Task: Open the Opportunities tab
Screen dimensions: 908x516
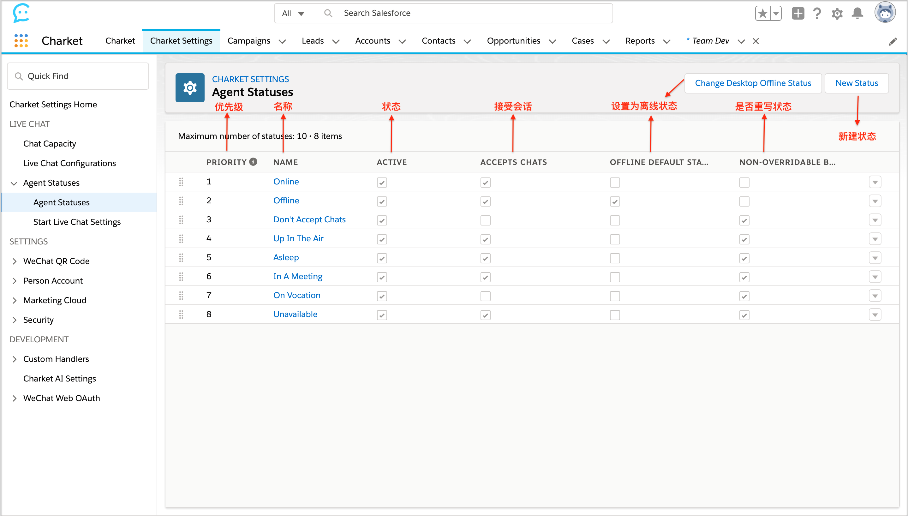Action: pos(513,41)
